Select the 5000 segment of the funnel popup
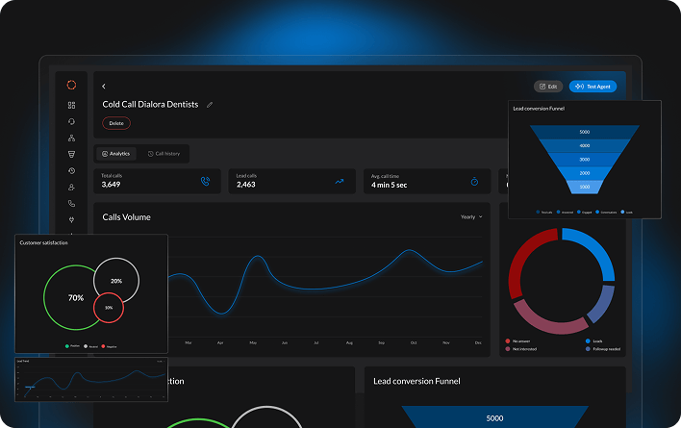The image size is (681, 428). point(585,132)
